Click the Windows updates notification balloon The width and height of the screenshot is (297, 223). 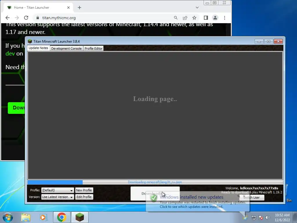coord(198,202)
